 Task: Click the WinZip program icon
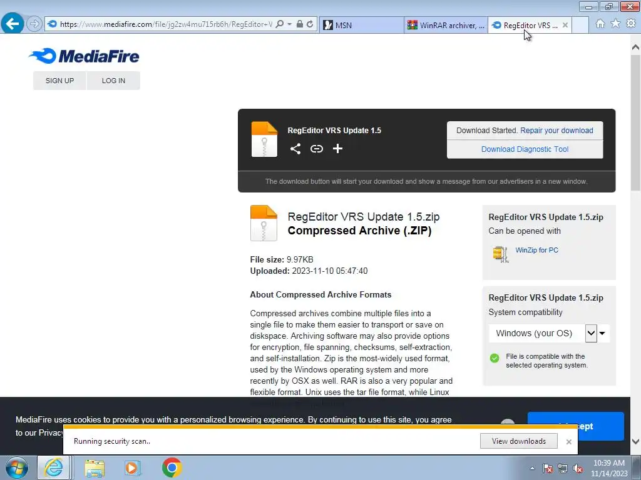coord(500,254)
